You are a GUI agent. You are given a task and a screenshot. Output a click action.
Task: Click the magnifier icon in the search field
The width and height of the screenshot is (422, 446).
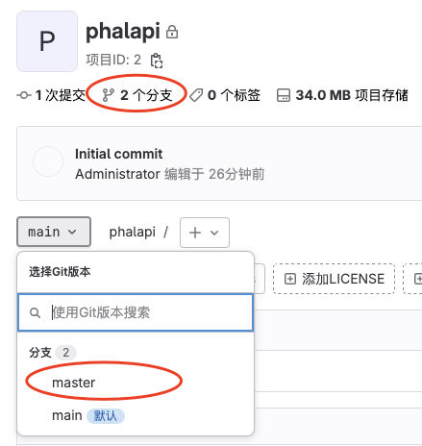[x=35, y=312]
